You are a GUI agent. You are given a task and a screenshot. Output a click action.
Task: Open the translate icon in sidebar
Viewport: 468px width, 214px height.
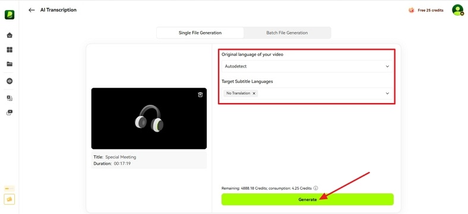point(10,98)
